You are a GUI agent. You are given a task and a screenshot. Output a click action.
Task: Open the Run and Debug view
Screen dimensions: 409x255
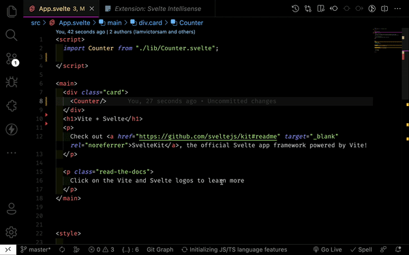12,82
